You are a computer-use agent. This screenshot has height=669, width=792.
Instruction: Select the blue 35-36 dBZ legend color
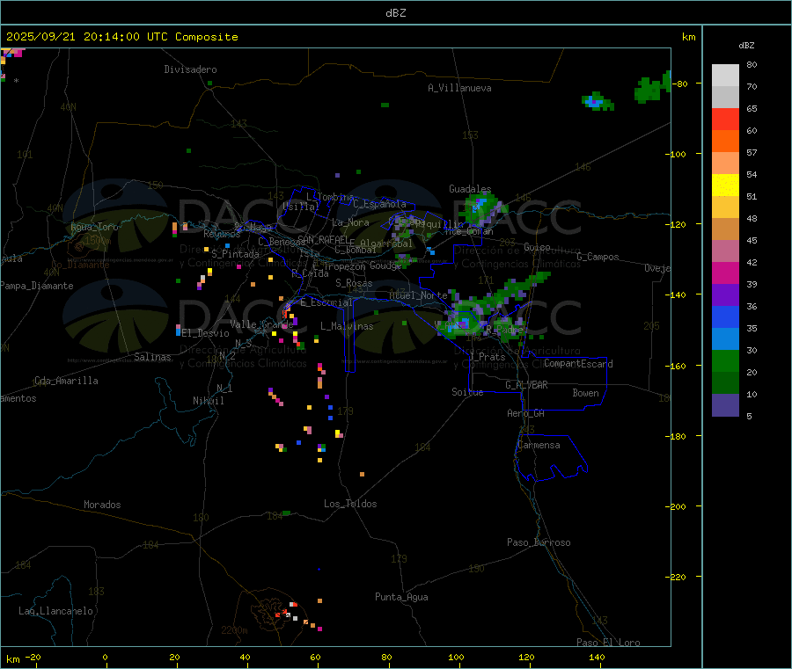pyautogui.click(x=725, y=316)
